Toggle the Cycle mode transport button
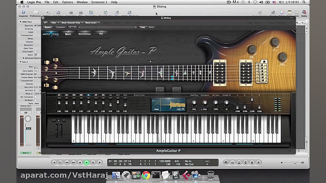The image size is (326, 183). pos(232,163)
